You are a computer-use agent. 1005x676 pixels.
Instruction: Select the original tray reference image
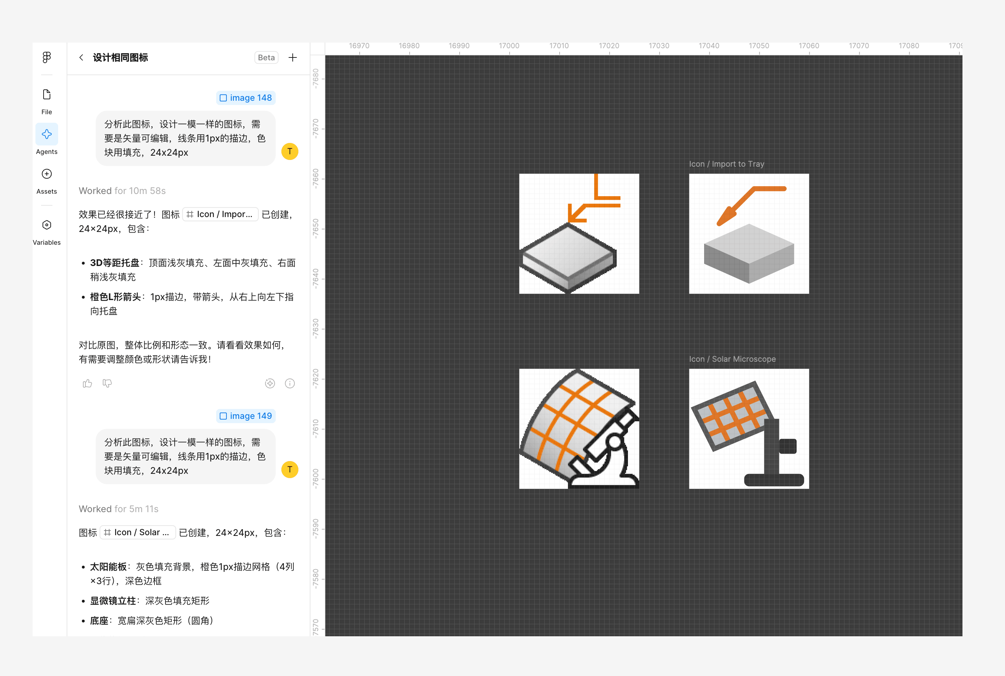(579, 234)
